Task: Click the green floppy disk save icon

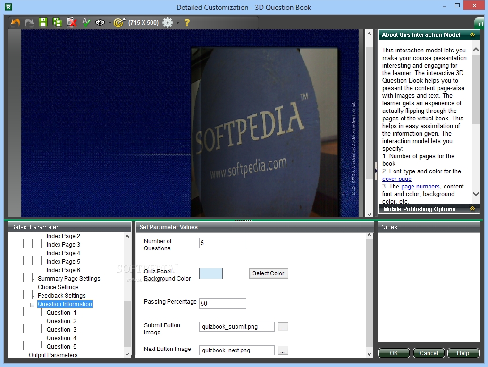Action: coord(43,22)
